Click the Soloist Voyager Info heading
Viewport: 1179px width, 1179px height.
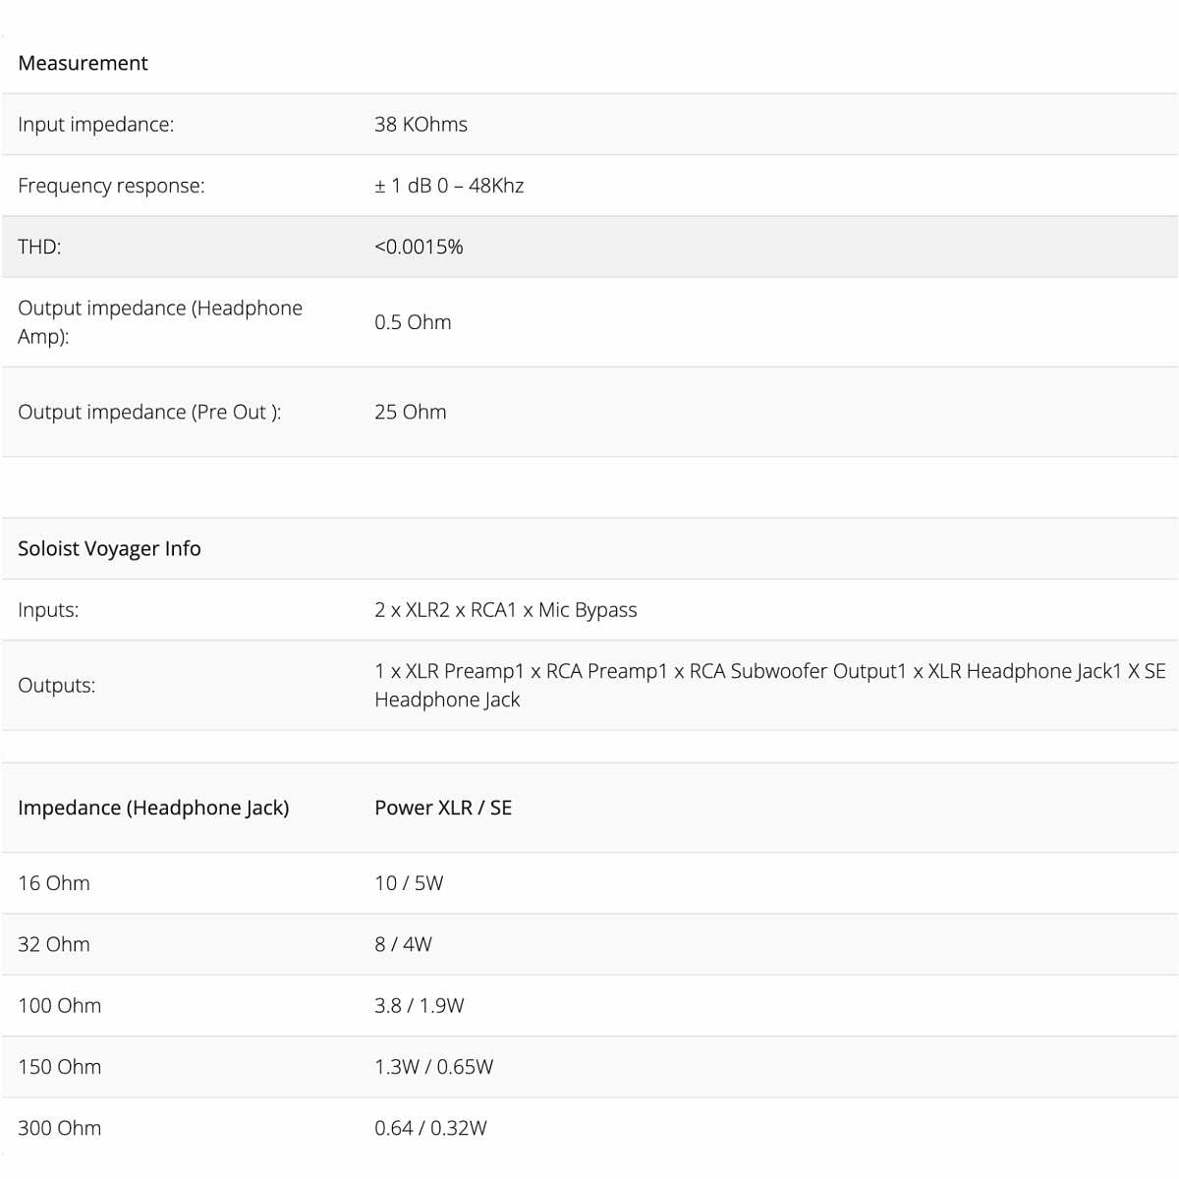click(109, 548)
